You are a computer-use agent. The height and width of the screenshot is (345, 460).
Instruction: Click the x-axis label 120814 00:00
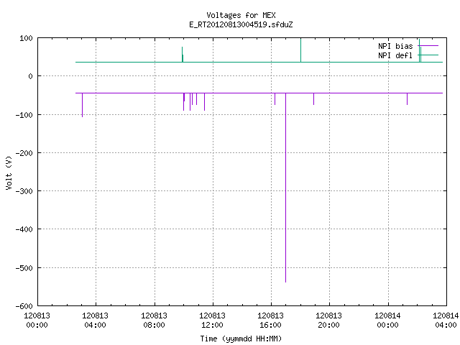coord(387,321)
